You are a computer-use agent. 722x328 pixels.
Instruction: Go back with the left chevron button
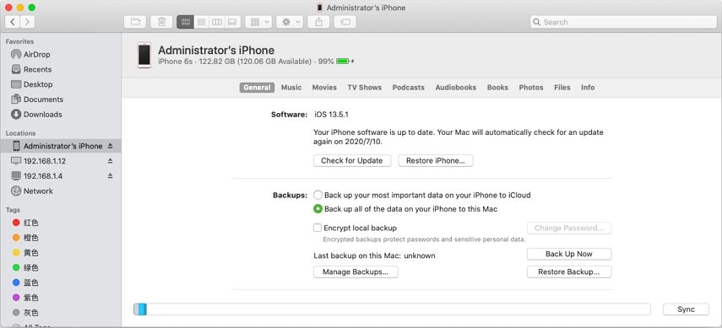[13, 22]
